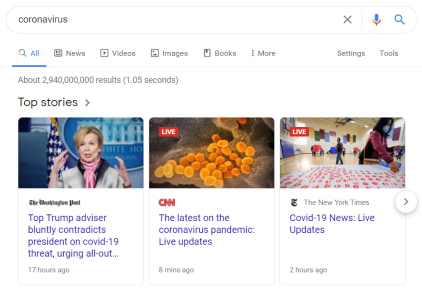
Task: Select the Books search category icon
Action: point(206,53)
